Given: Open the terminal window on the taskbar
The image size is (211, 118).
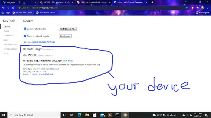Looking at the screenshot, I should 117,115.
